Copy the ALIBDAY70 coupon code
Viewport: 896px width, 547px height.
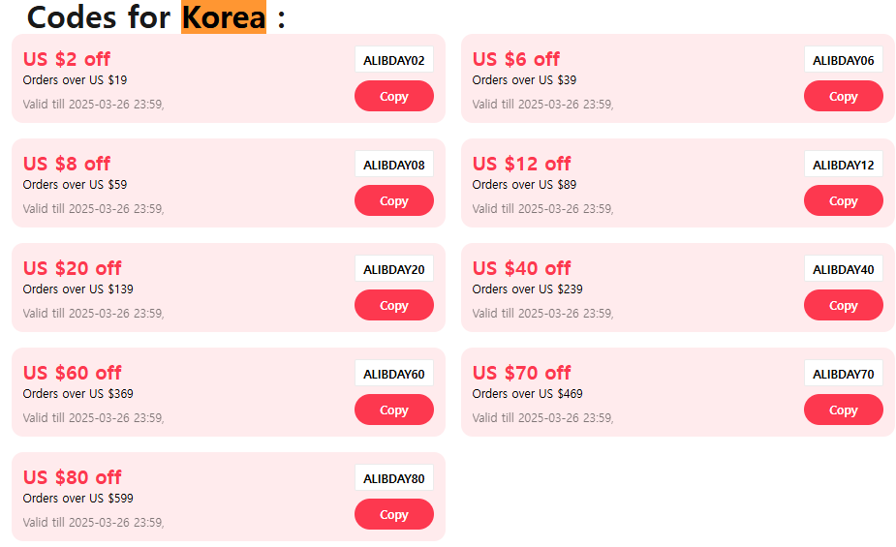tap(843, 410)
